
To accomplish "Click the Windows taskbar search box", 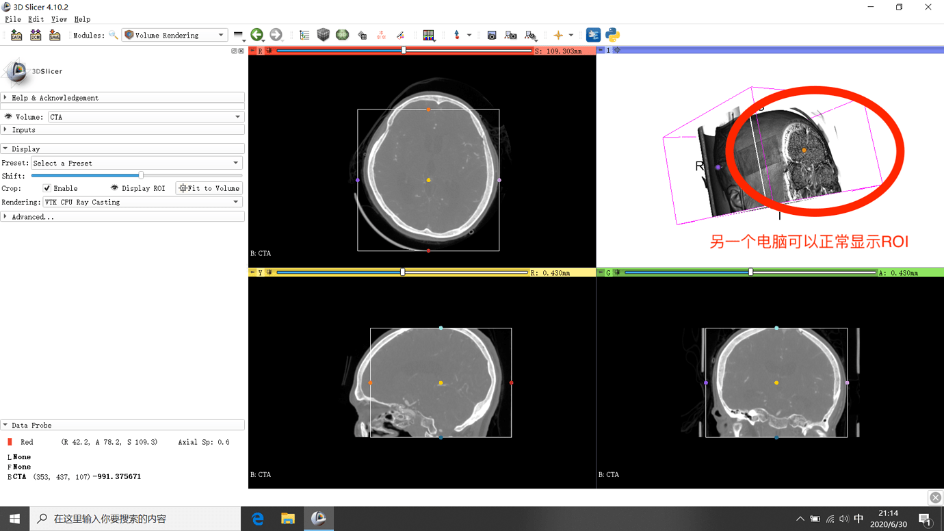I will coord(135,519).
